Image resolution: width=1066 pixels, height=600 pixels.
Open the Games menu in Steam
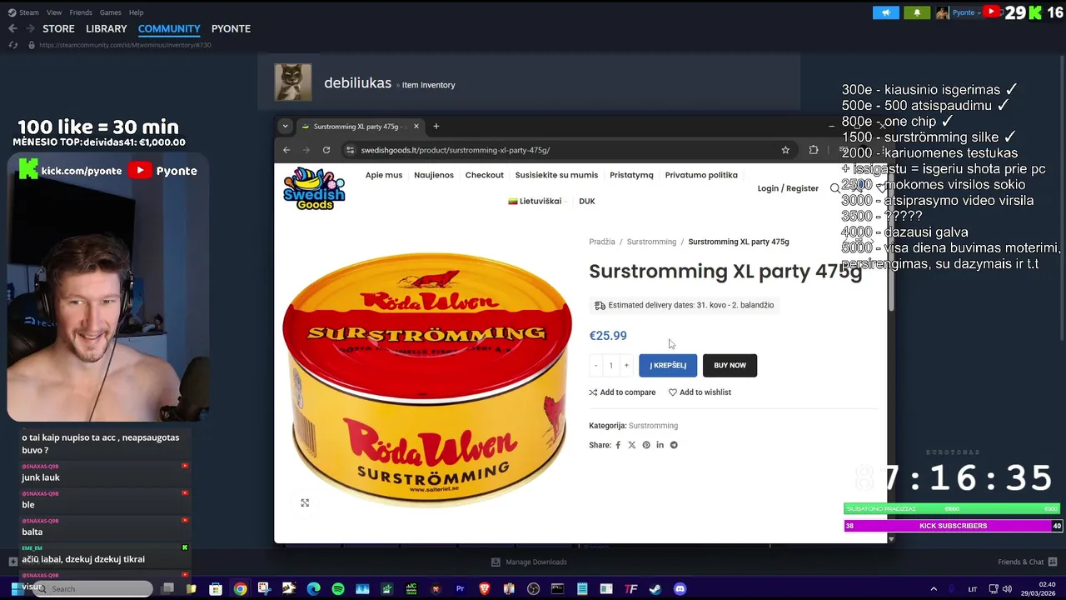pos(111,12)
